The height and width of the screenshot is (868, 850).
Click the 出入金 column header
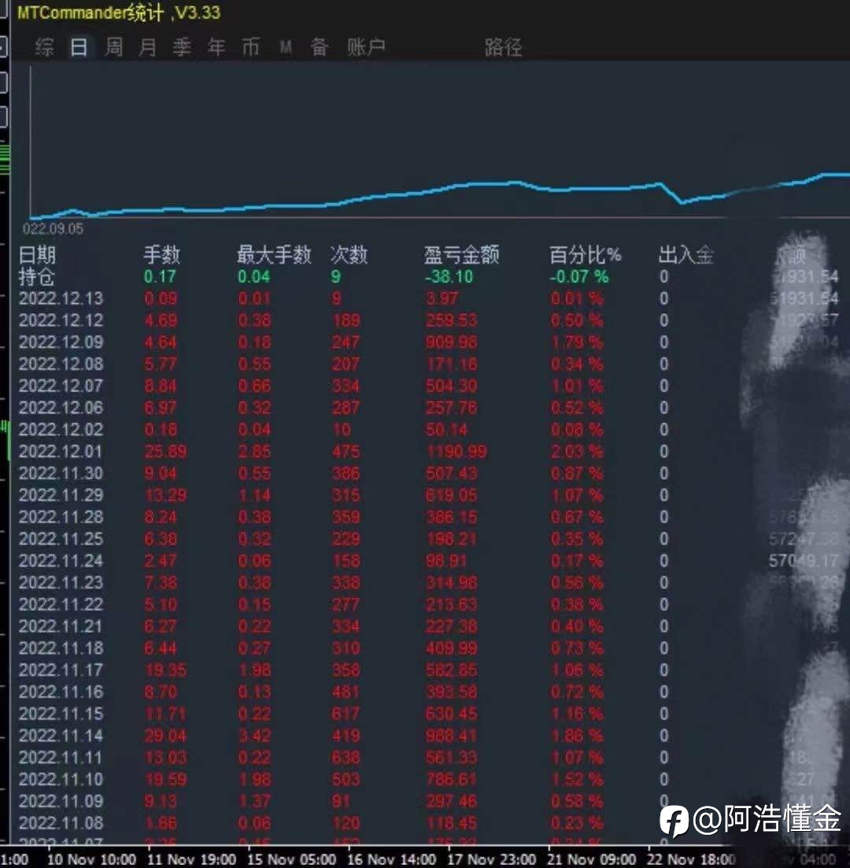click(x=686, y=255)
